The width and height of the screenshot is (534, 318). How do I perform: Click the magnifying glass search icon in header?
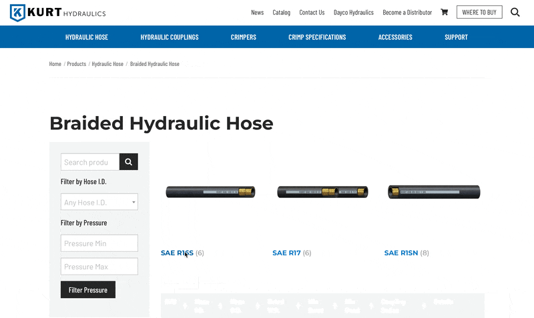pos(515,12)
